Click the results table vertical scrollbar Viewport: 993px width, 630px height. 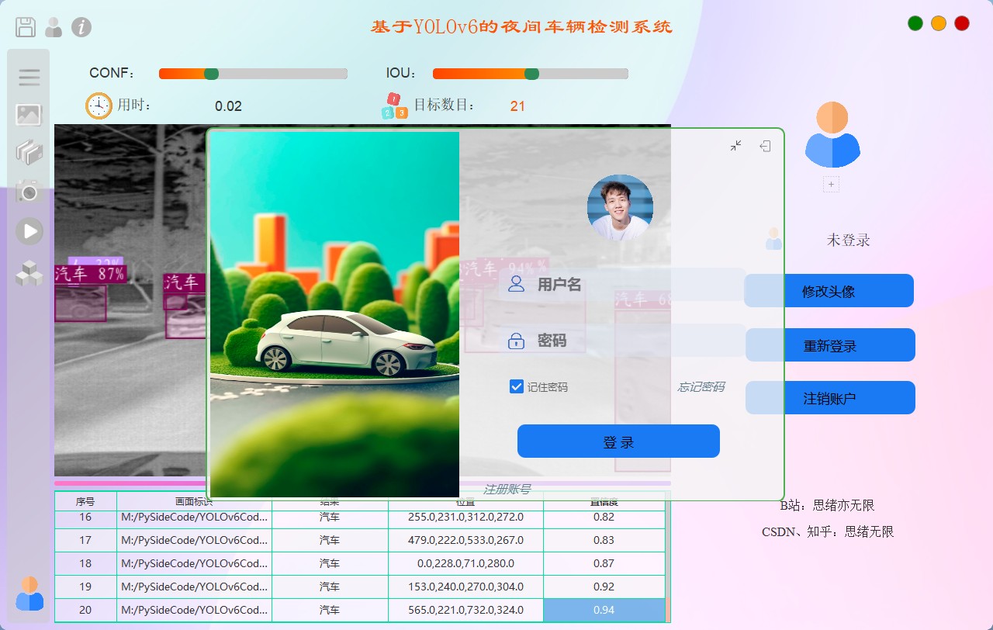[x=668, y=556]
